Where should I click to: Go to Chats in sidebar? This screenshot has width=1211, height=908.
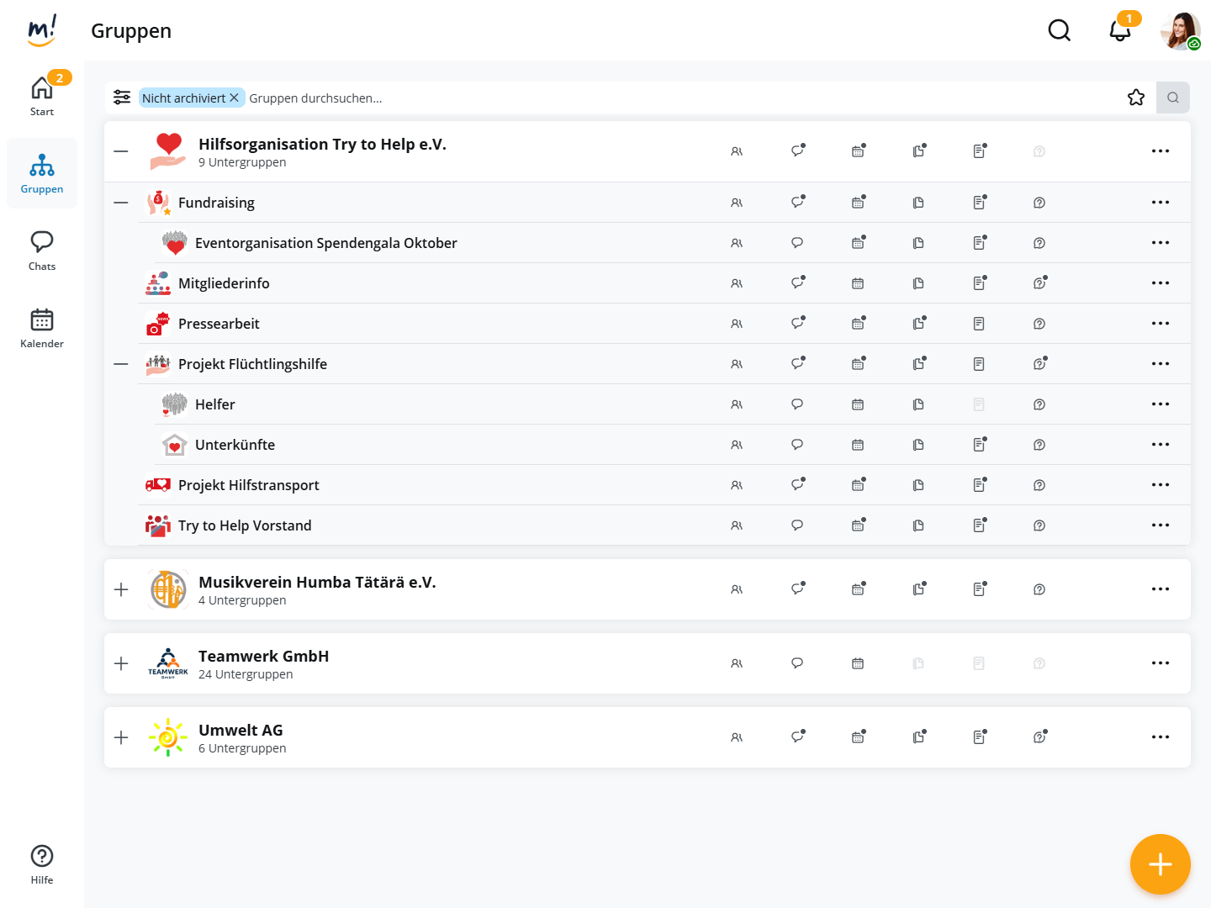(42, 251)
